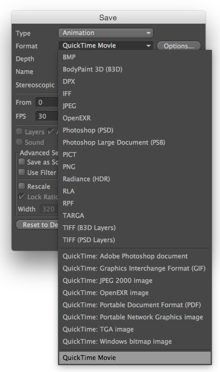Screen dimensions: 220x372
Task: Choose QuickTime: Portable Network Graphics image
Action: tap(135, 317)
